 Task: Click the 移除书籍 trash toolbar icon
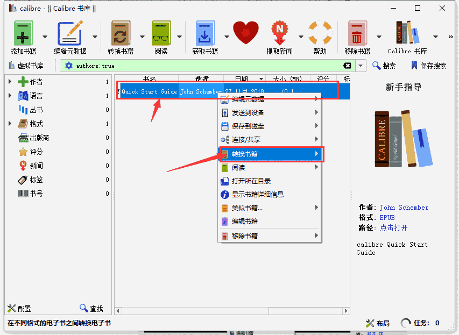357,33
